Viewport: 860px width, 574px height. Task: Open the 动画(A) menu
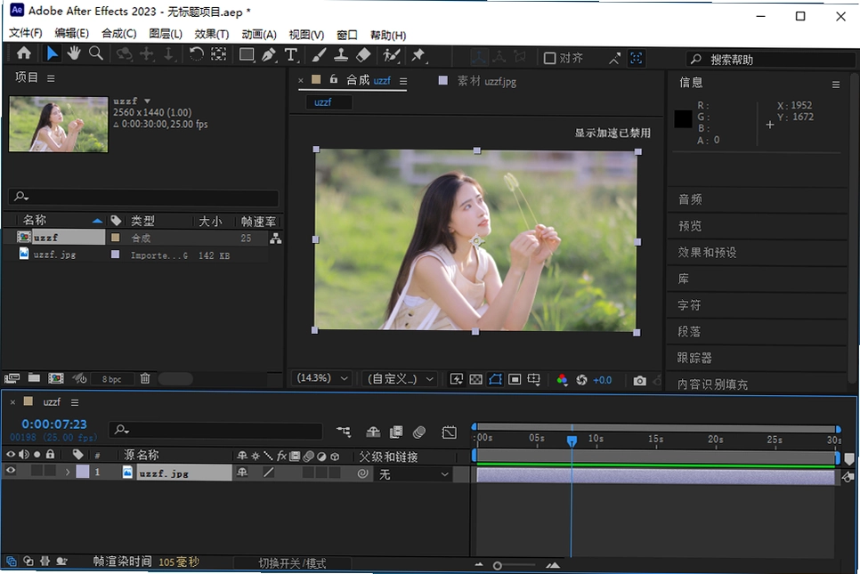(x=259, y=34)
